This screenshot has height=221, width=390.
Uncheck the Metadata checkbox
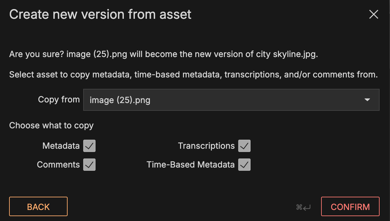tap(89, 146)
